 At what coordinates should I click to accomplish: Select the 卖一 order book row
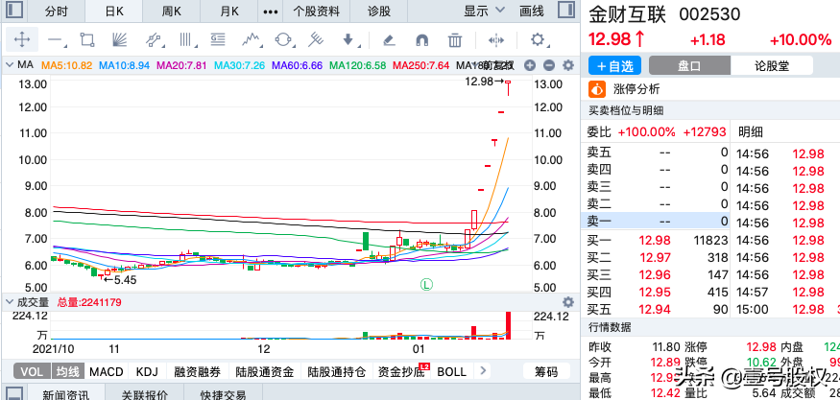click(655, 221)
